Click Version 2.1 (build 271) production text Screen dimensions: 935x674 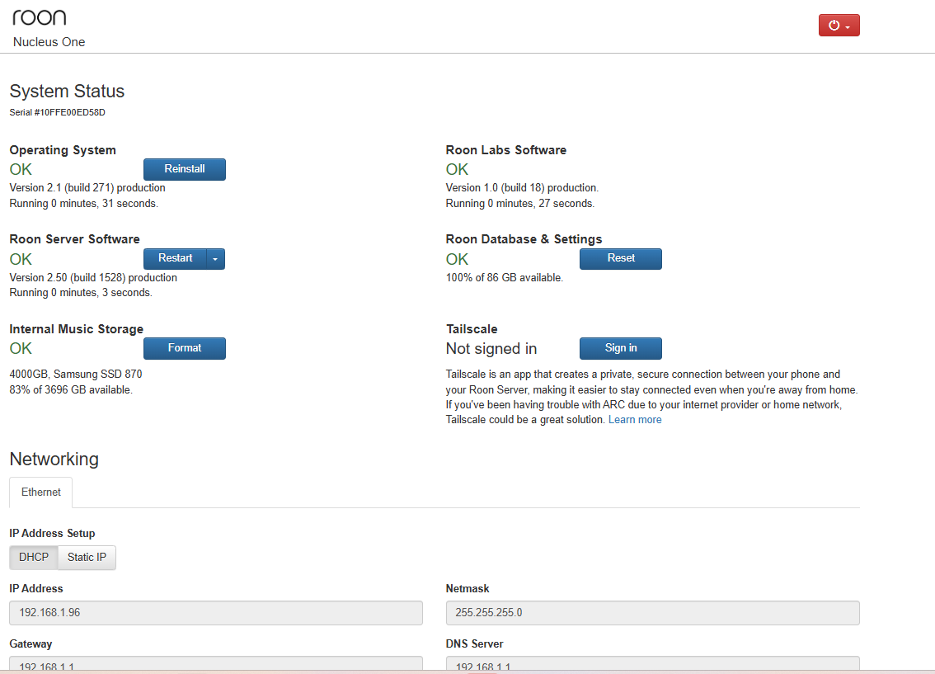pyautogui.click(x=87, y=188)
